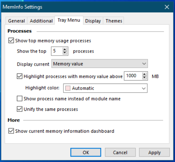Raise the memory threshold MB value up arrow
The width and height of the screenshot is (175, 162).
144,74
